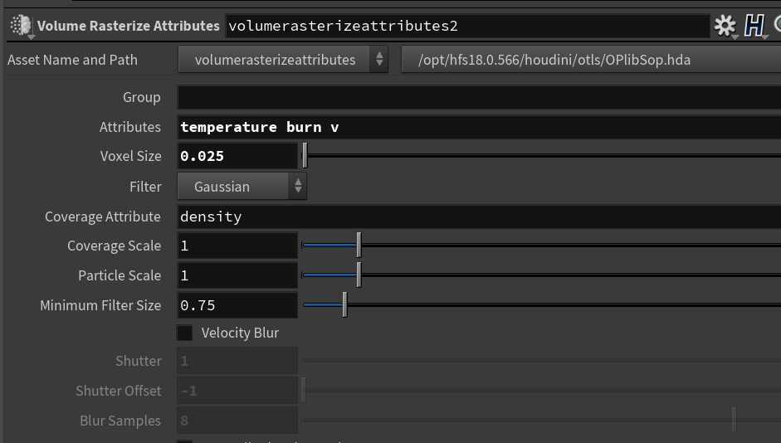Click the node name field volumerasterizeattributes2
Image resolution: width=781 pixels, height=443 pixels.
(468, 26)
